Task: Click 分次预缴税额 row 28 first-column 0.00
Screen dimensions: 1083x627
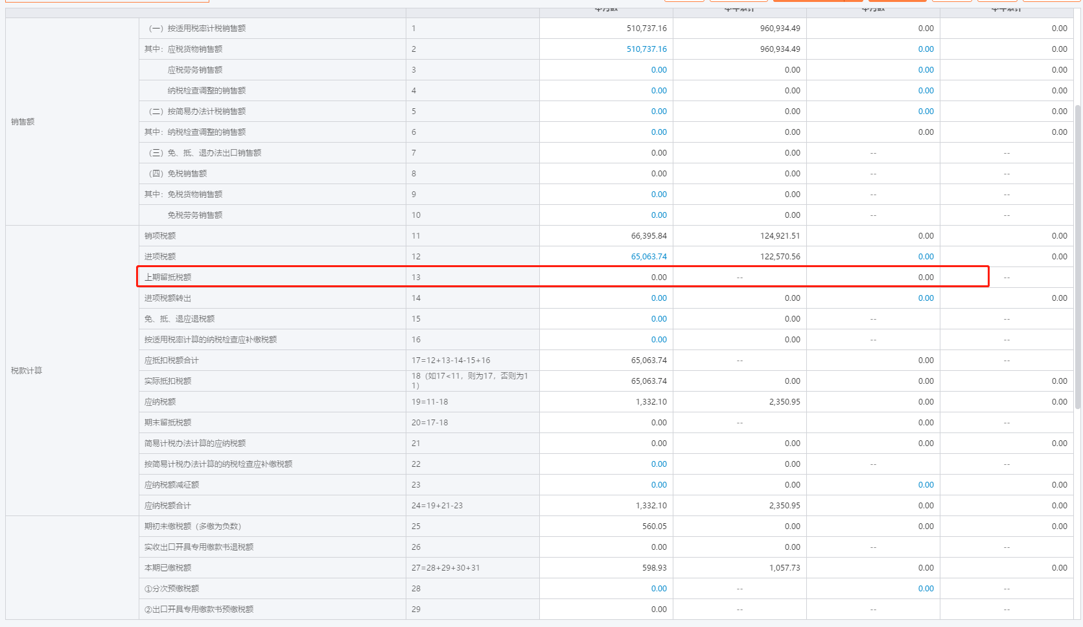Action: click(x=658, y=589)
